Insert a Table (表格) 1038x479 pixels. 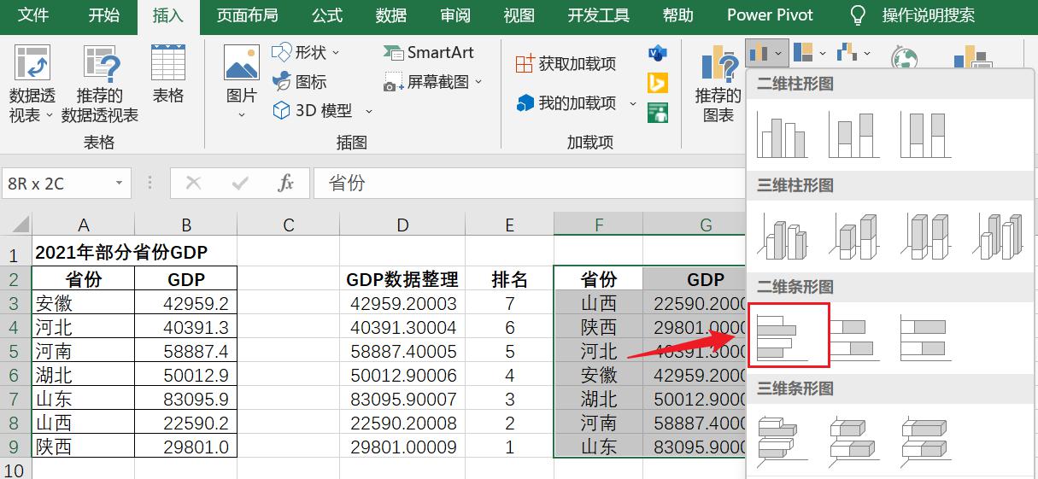(168, 63)
